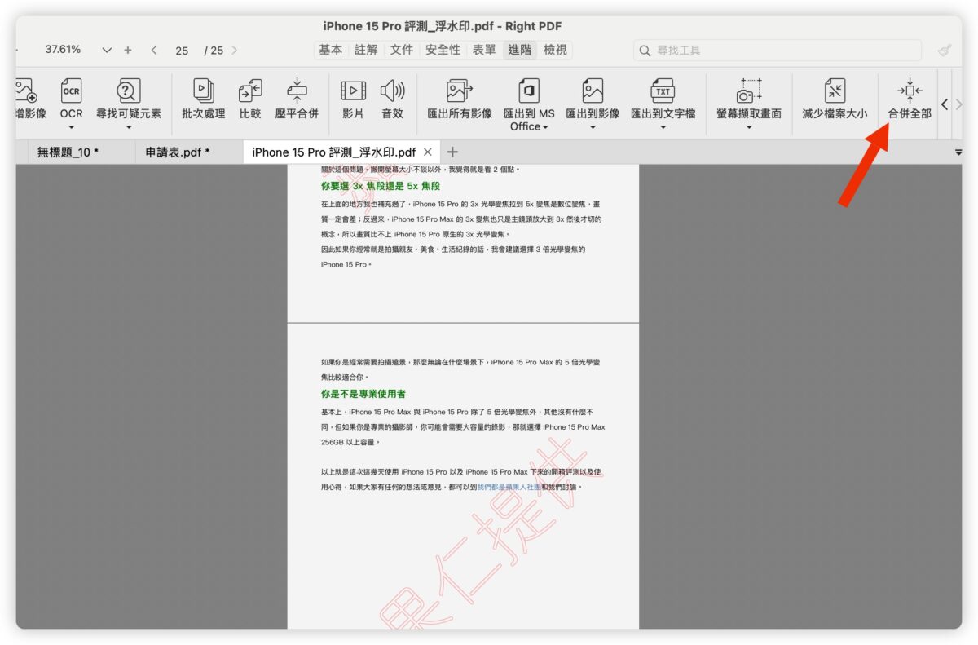Click the brush icon beside search field
Image resolution: width=978 pixels, height=645 pixels.
click(944, 51)
